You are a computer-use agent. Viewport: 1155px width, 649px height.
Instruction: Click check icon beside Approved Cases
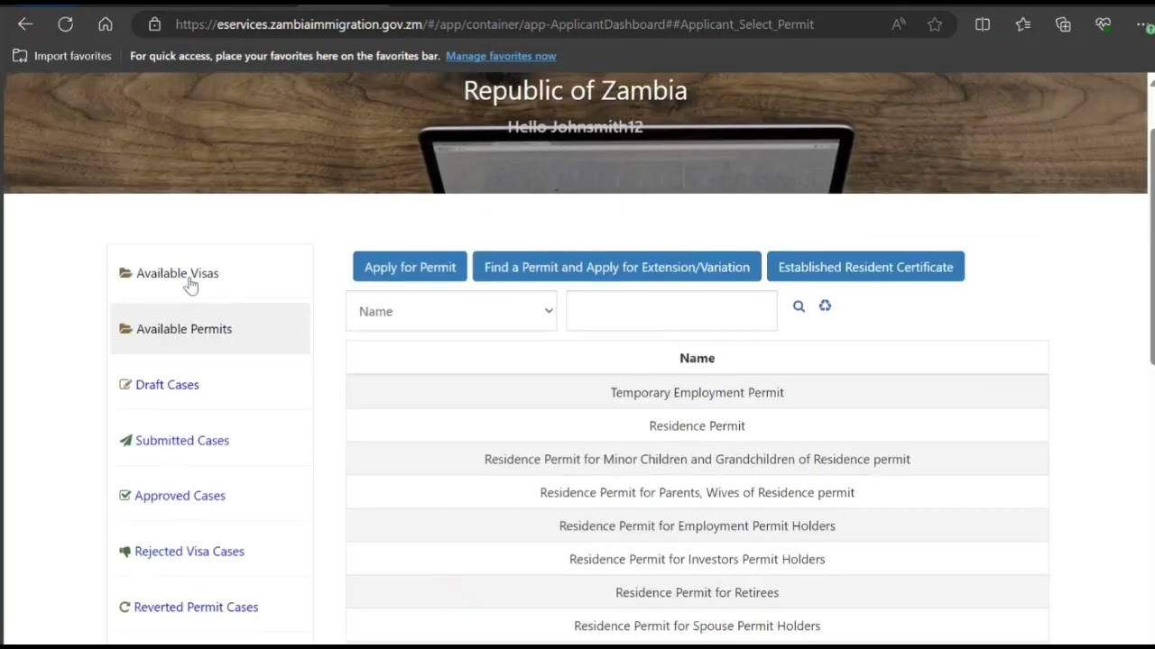(125, 496)
